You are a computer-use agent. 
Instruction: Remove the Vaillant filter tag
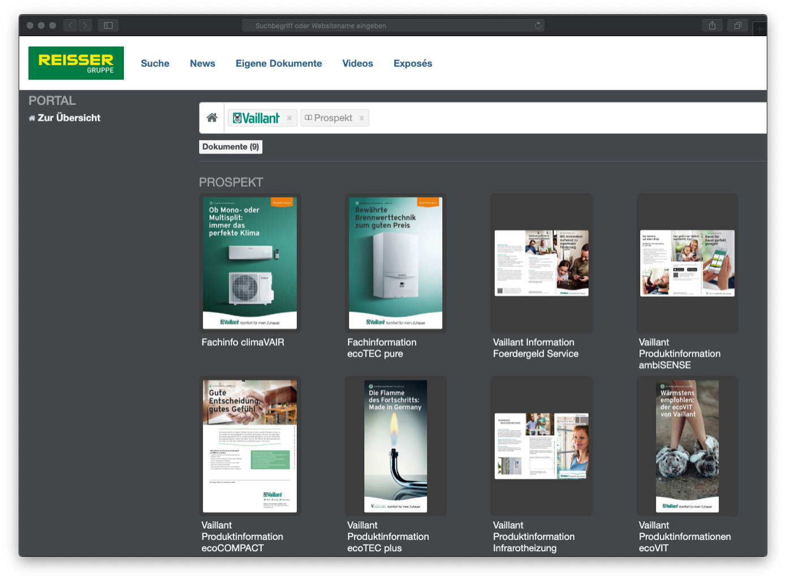coord(289,118)
